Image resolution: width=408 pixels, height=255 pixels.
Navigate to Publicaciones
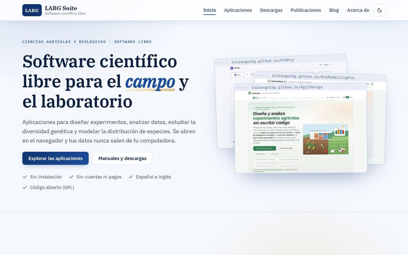pos(306,10)
